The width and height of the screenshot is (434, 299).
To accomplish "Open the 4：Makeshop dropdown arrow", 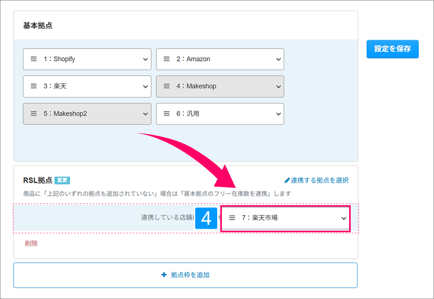I will (279, 87).
